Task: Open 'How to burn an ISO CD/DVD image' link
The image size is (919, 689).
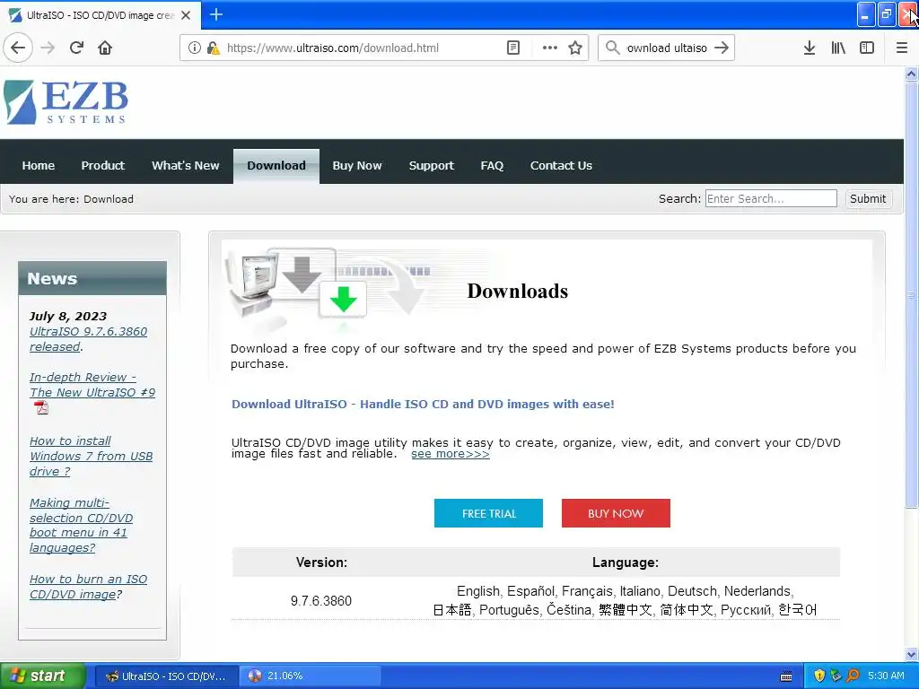Action: pyautogui.click(x=88, y=587)
